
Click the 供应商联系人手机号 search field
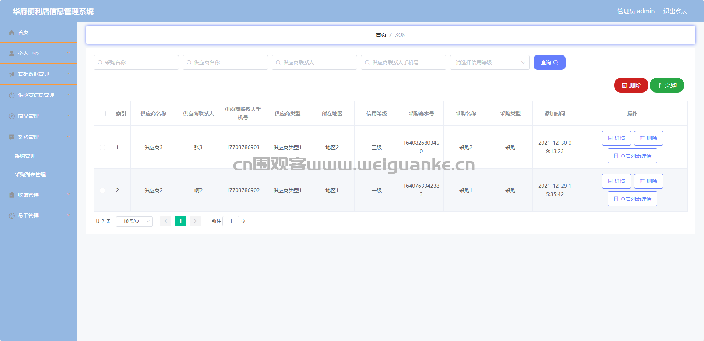tap(404, 62)
